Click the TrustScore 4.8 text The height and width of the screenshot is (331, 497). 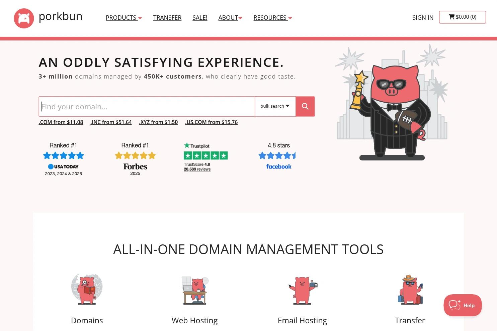click(197, 164)
